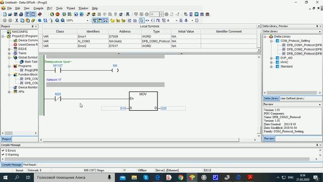Select the Compile Message tab
This screenshot has height=182, width=323.
coord(12,165)
